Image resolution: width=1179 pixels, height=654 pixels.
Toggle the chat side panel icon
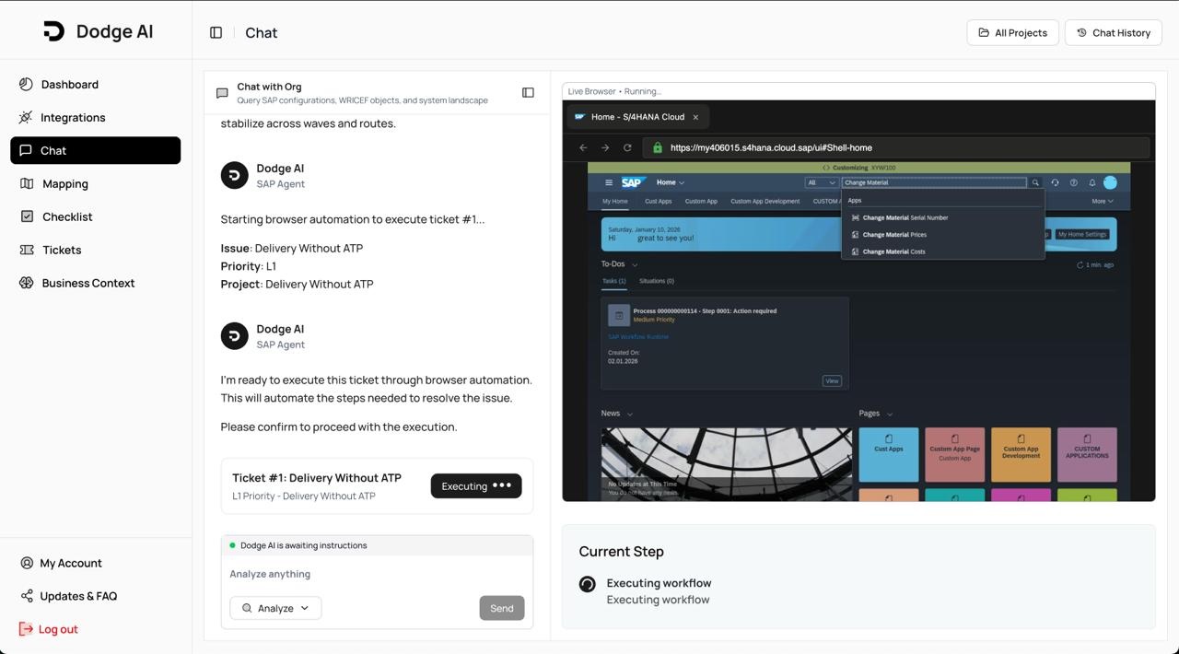coord(528,92)
